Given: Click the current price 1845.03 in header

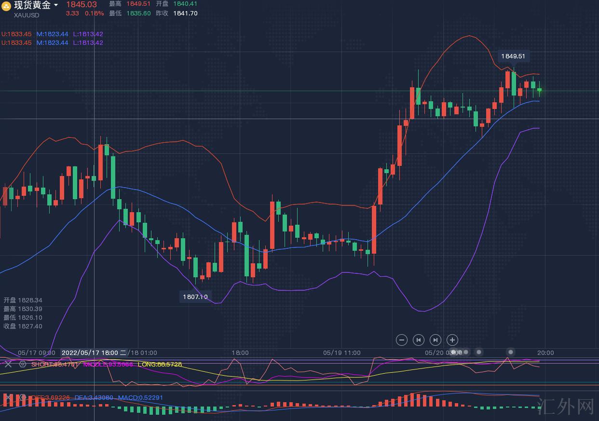Looking at the screenshot, I should point(82,4).
